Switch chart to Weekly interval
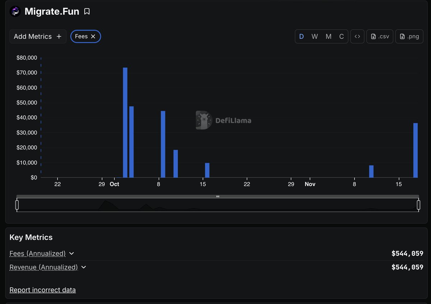The width and height of the screenshot is (431, 304). pos(315,36)
